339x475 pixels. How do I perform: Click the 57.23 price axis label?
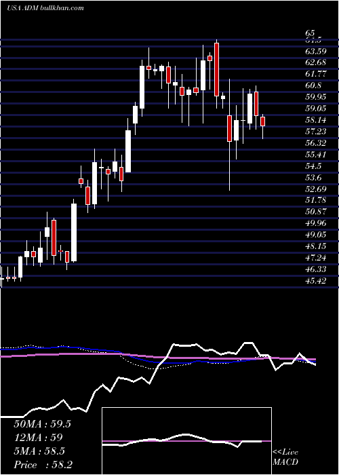tap(316, 132)
